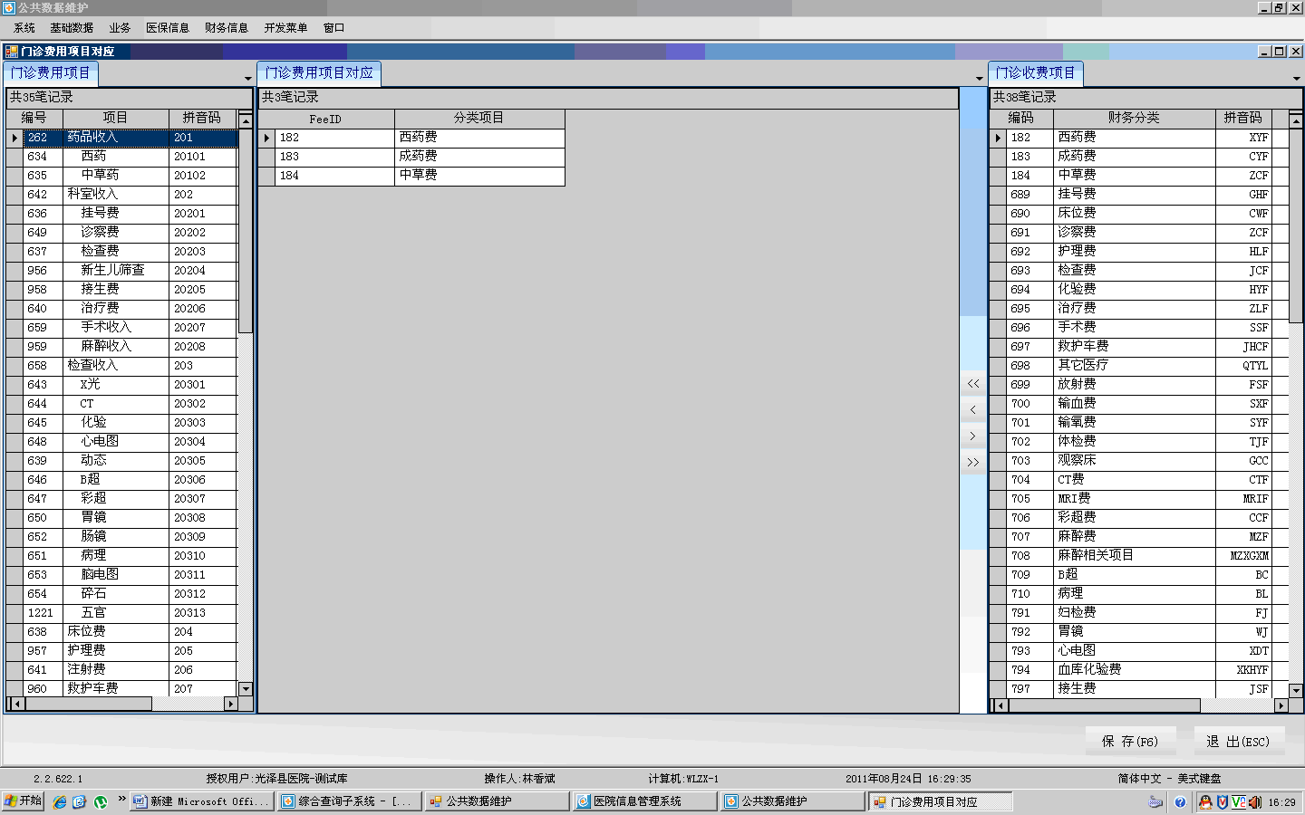Launch Internet Explorer from the quick launch
Screen dimensions: 1305x815
click(59, 801)
